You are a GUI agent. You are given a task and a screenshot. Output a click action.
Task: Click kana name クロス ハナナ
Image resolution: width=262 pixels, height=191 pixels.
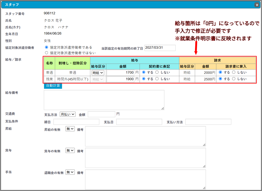point(56,27)
